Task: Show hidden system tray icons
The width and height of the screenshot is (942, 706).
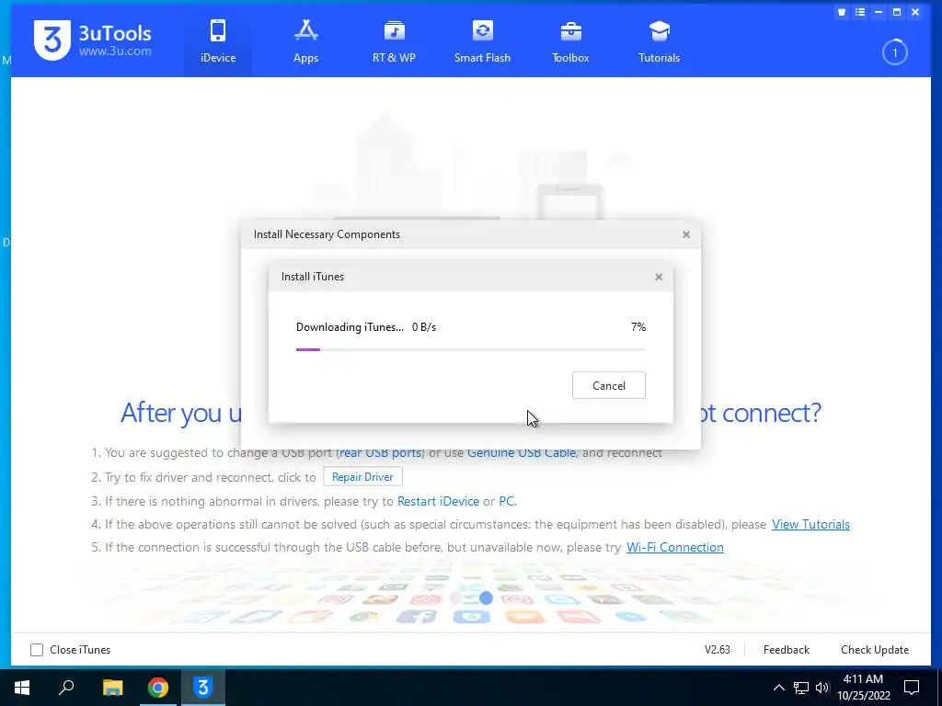Action: pyautogui.click(x=778, y=688)
